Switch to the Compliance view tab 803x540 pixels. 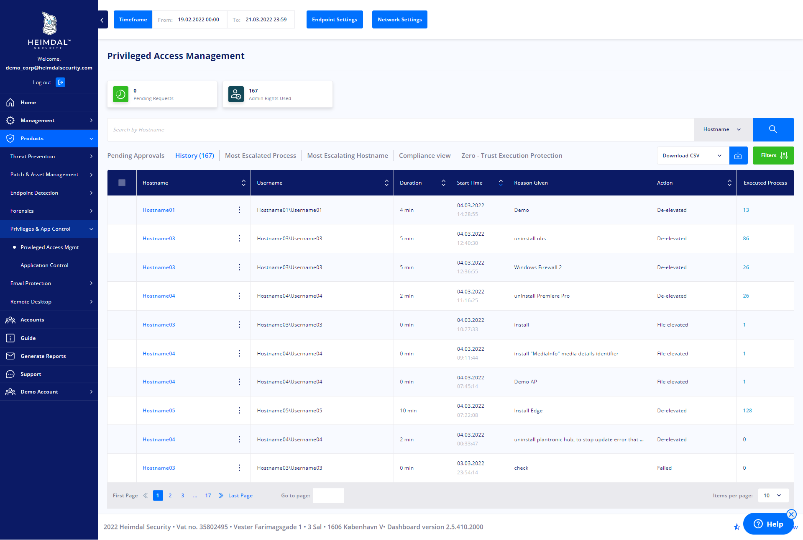425,155
